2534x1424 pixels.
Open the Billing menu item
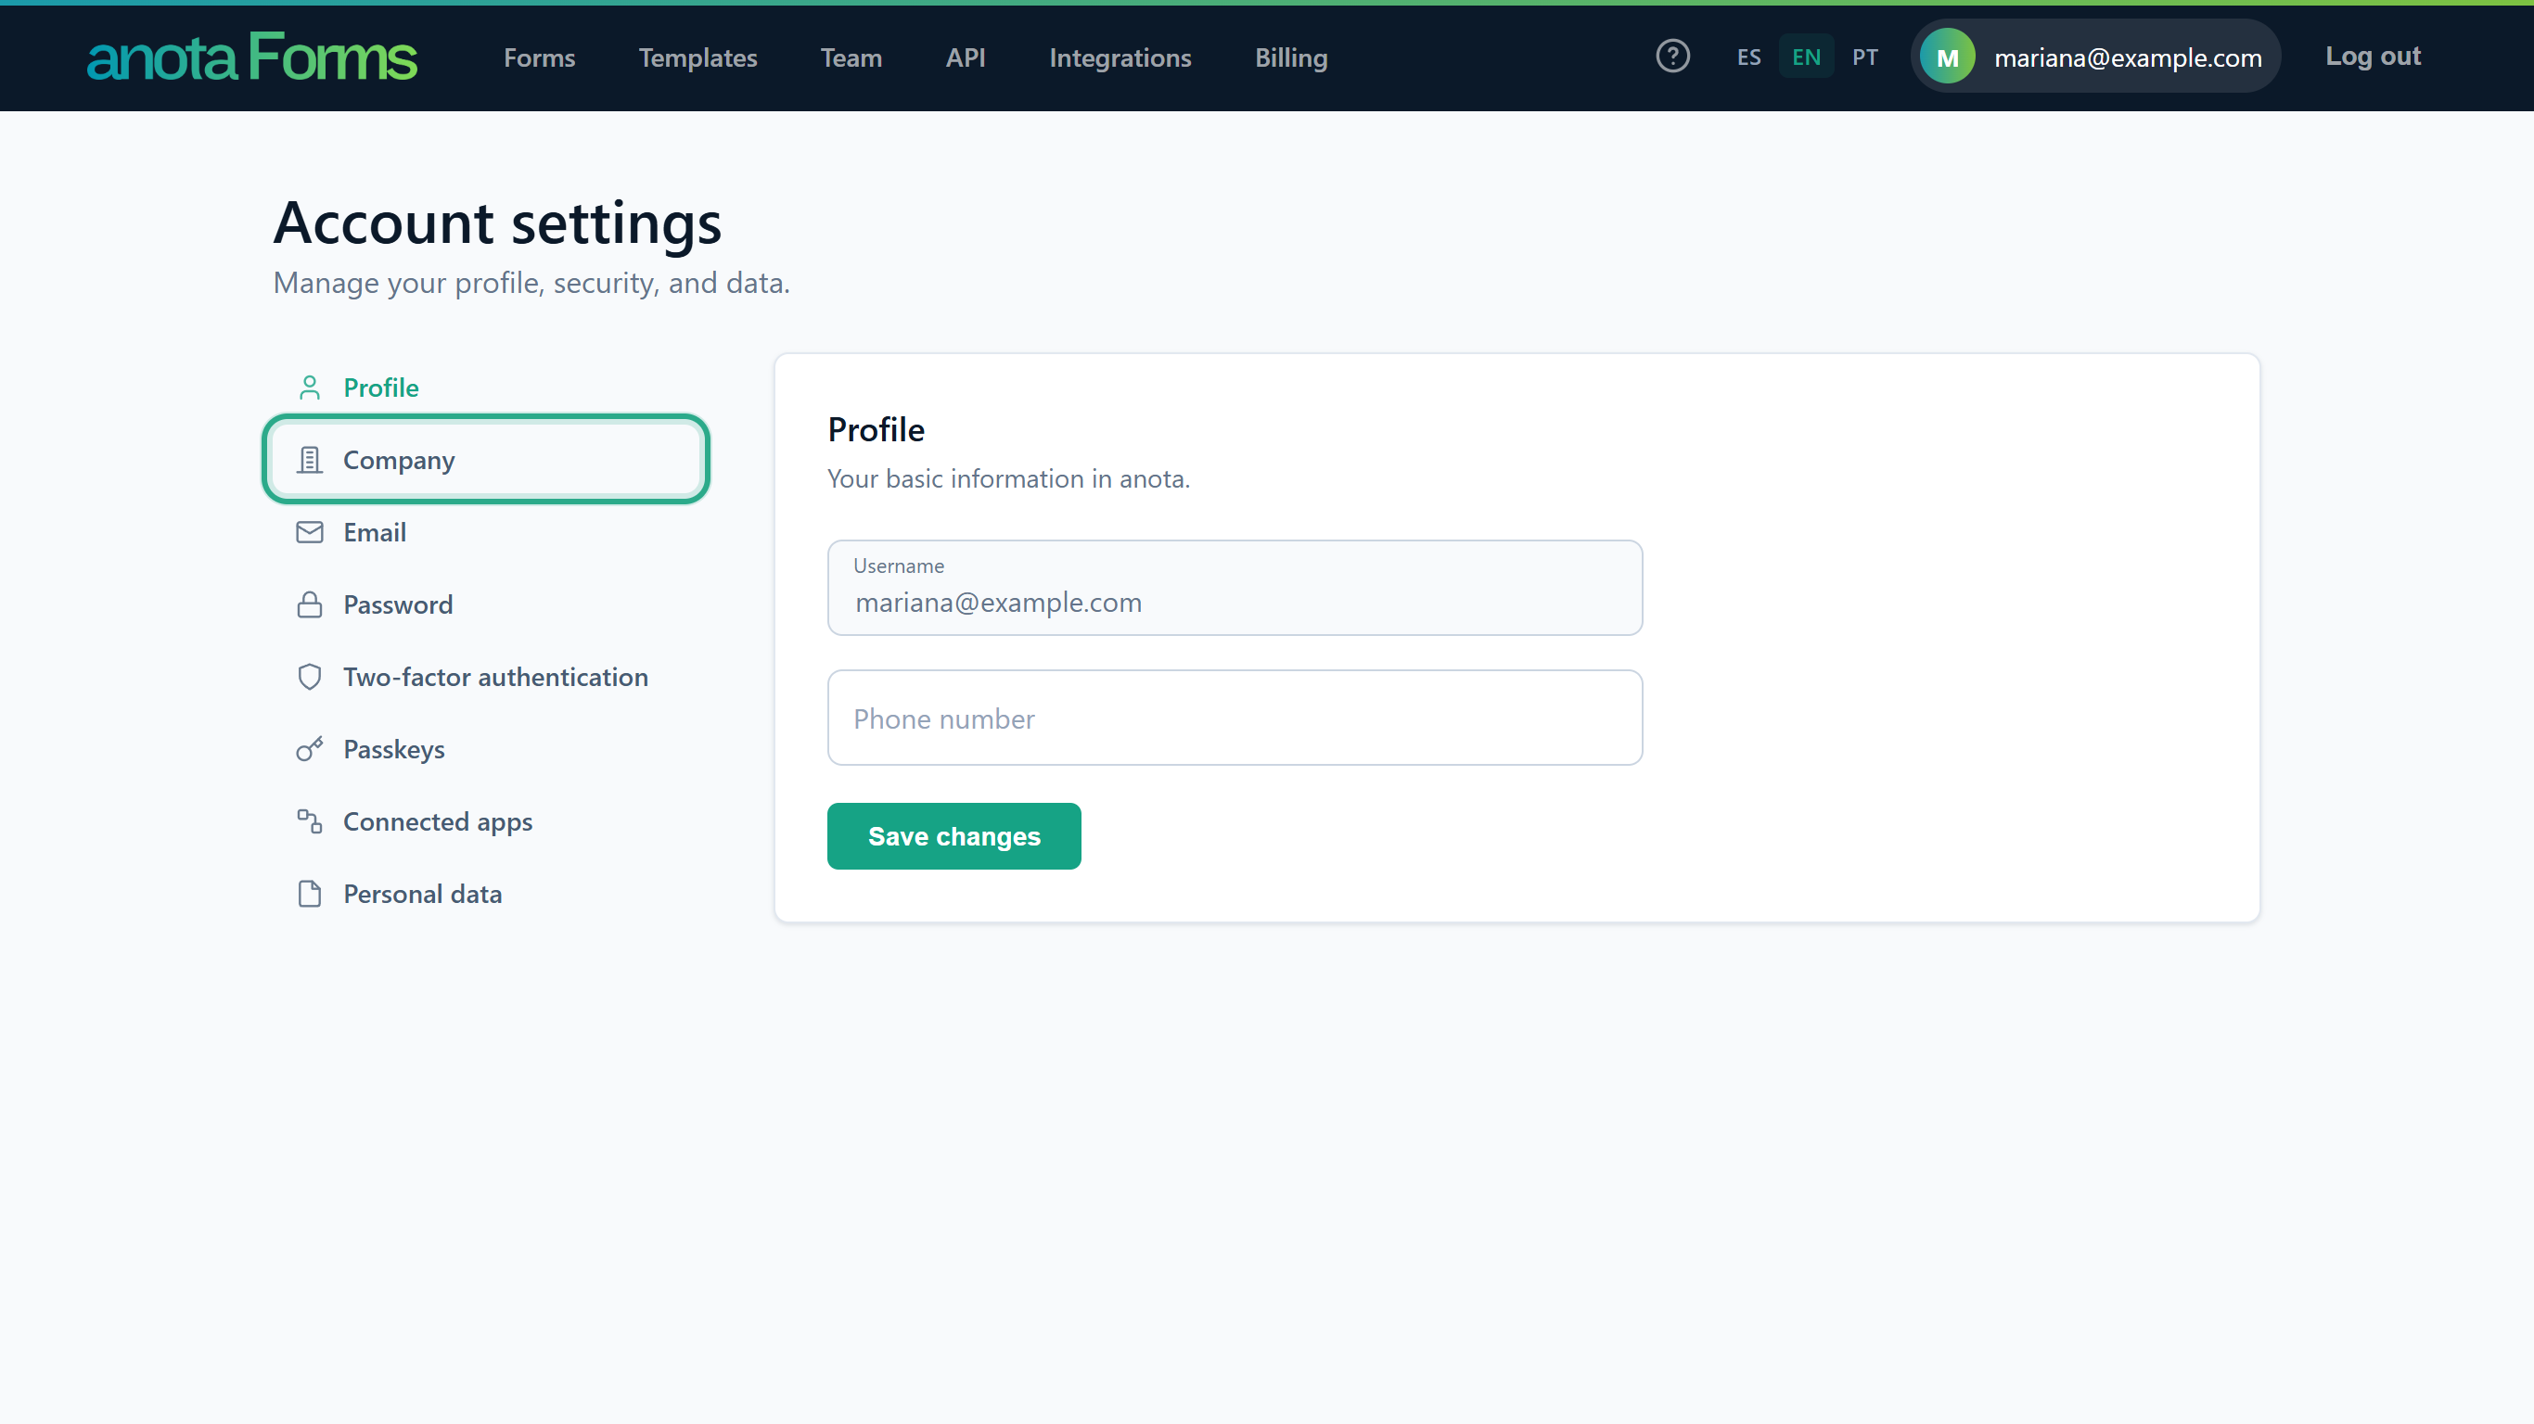tap(1290, 58)
